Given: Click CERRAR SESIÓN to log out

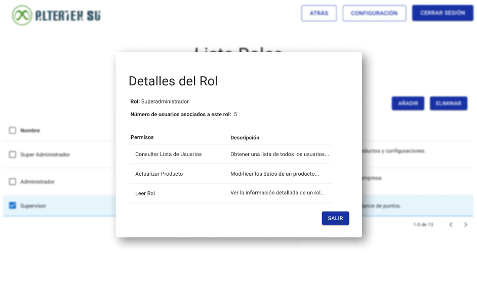Looking at the screenshot, I should click(x=443, y=13).
